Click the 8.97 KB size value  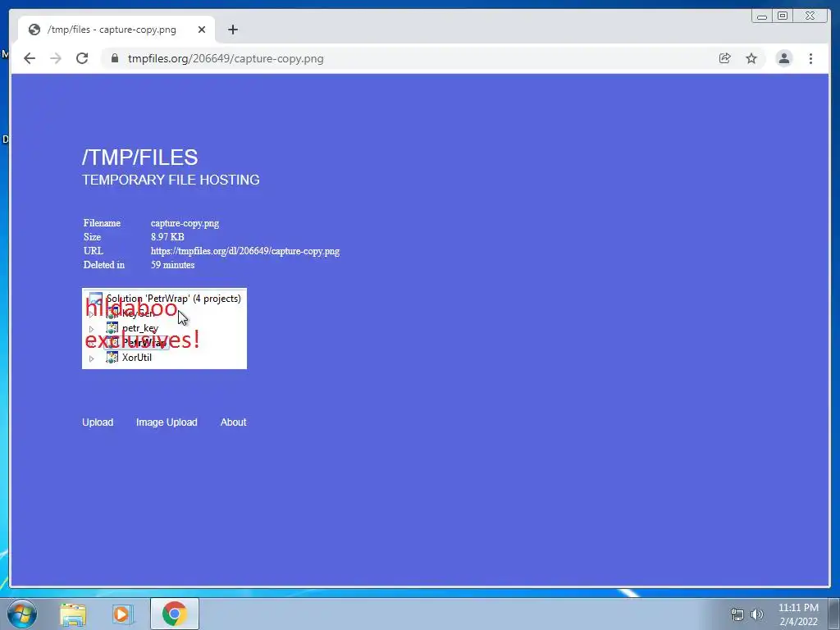point(167,237)
